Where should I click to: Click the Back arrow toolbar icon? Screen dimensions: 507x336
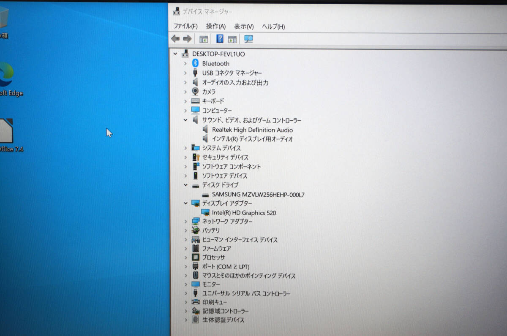175,39
